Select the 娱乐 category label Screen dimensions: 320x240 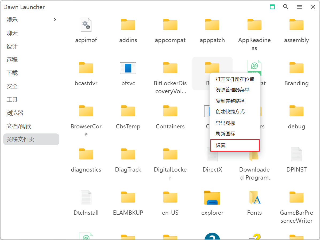[x=12, y=20]
